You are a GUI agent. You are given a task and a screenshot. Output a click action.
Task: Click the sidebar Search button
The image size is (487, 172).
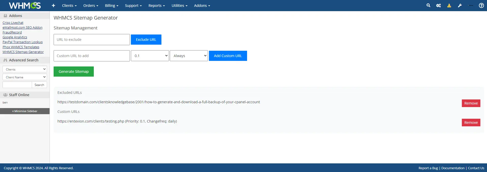[x=39, y=85]
